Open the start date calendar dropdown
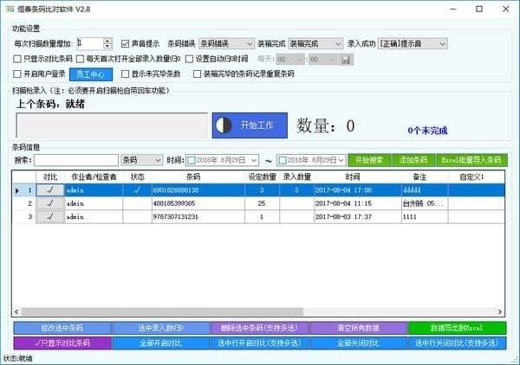Screen dimensions: 520x365 pyautogui.click(x=253, y=160)
